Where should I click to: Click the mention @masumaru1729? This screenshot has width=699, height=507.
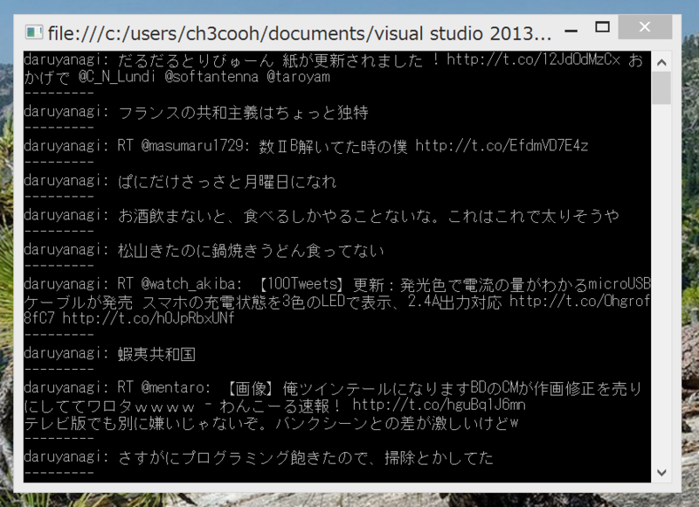point(192,146)
